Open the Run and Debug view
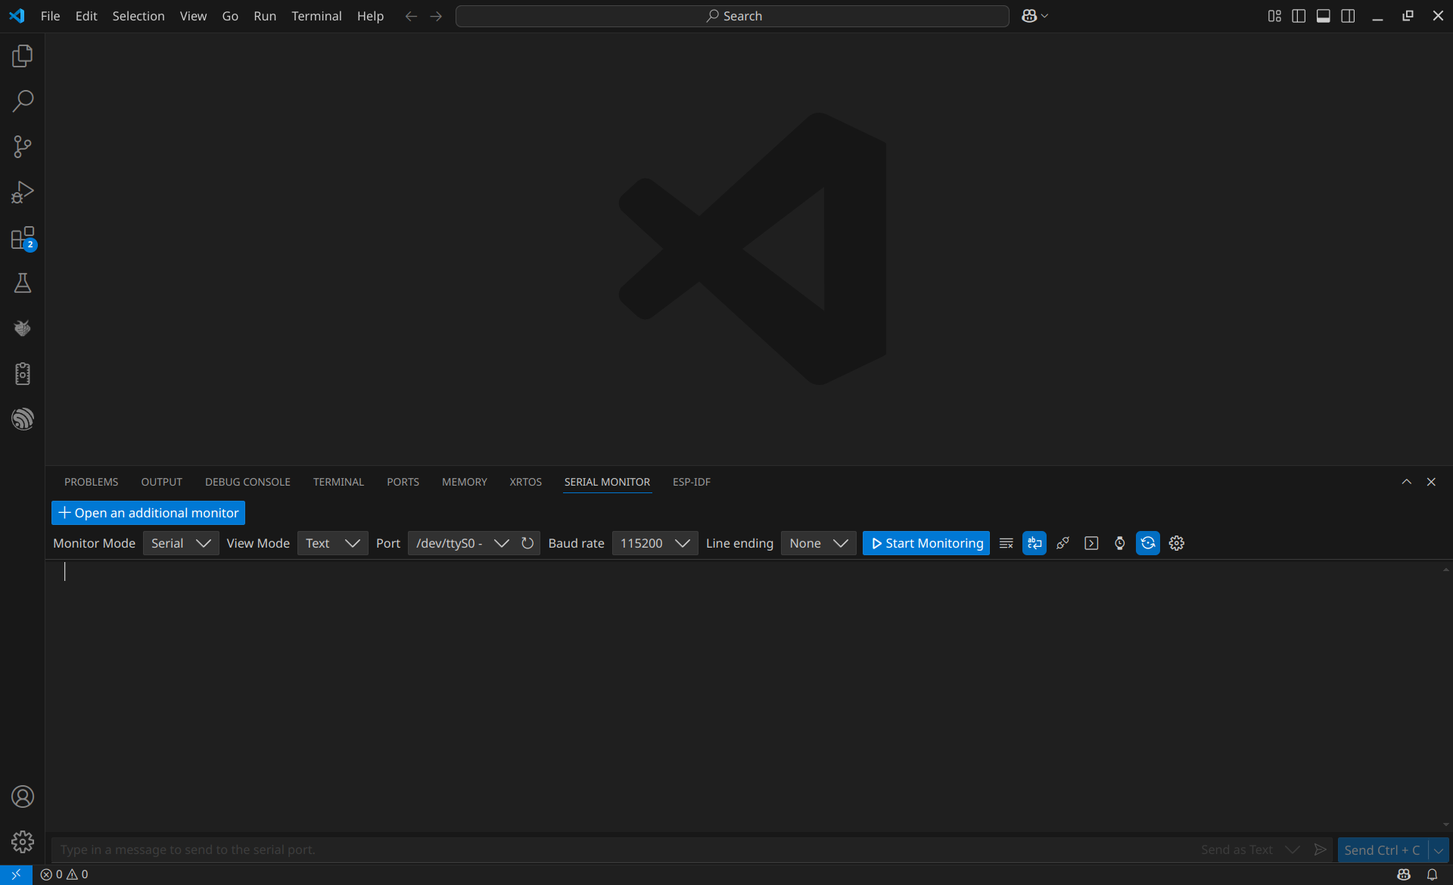This screenshot has width=1453, height=885. click(23, 192)
